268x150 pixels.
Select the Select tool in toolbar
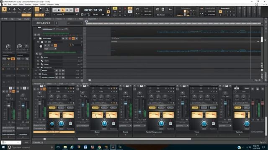point(9,9)
